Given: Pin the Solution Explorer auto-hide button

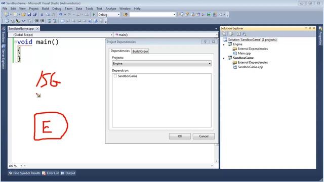Looking at the screenshot, I should 310,28.
